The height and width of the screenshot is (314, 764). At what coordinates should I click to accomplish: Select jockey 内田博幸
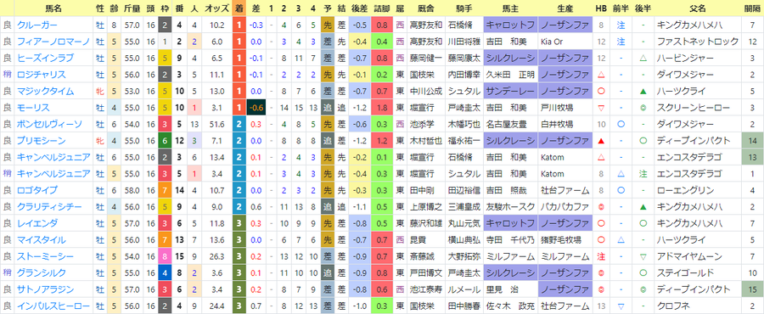tap(464, 75)
